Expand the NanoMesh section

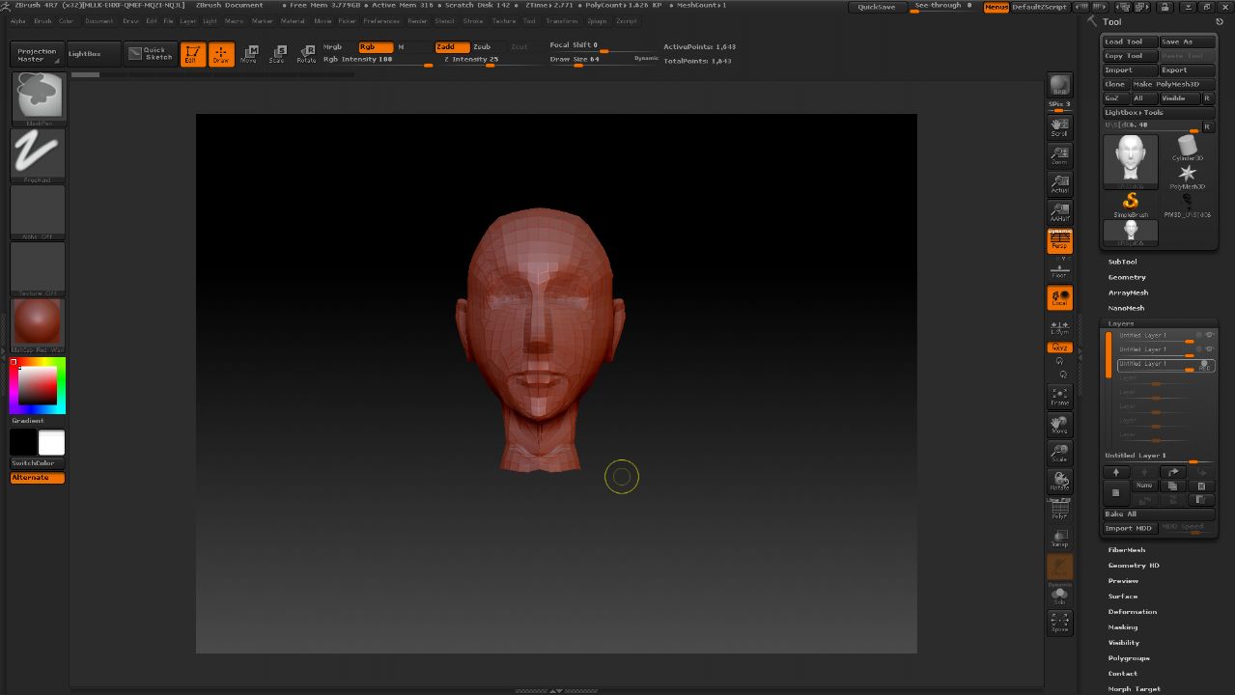click(1126, 308)
